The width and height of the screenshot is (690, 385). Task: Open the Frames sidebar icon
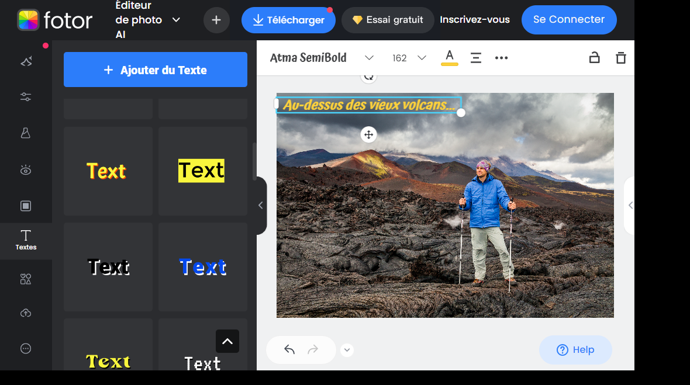coord(26,206)
